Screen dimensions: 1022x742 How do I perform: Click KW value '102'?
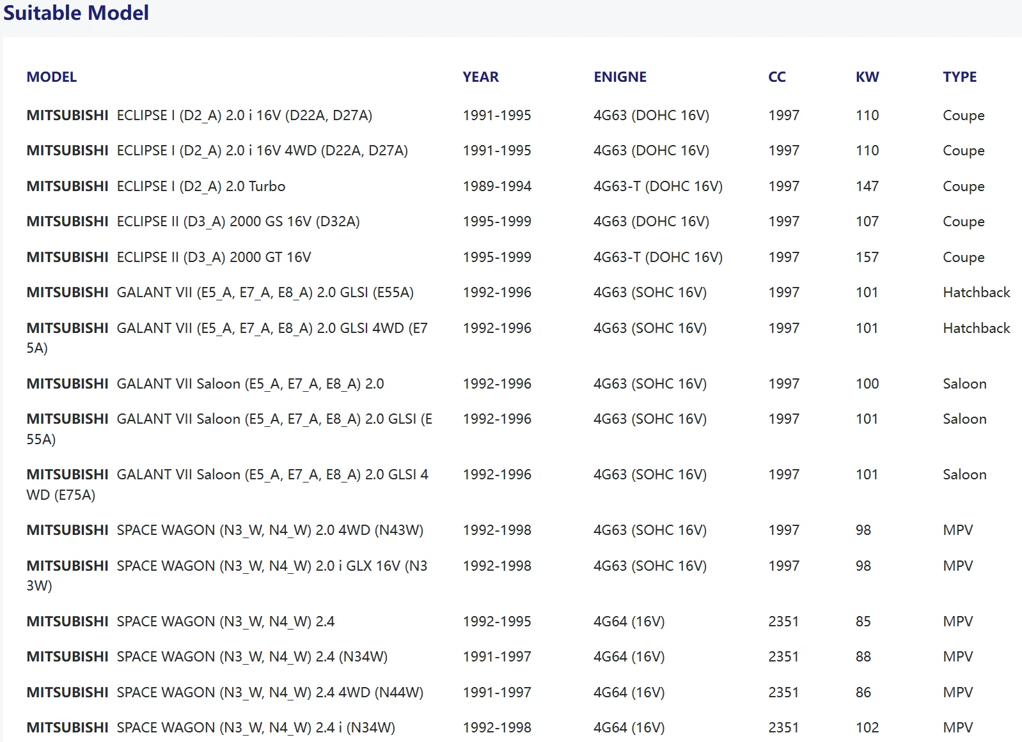tap(867, 727)
